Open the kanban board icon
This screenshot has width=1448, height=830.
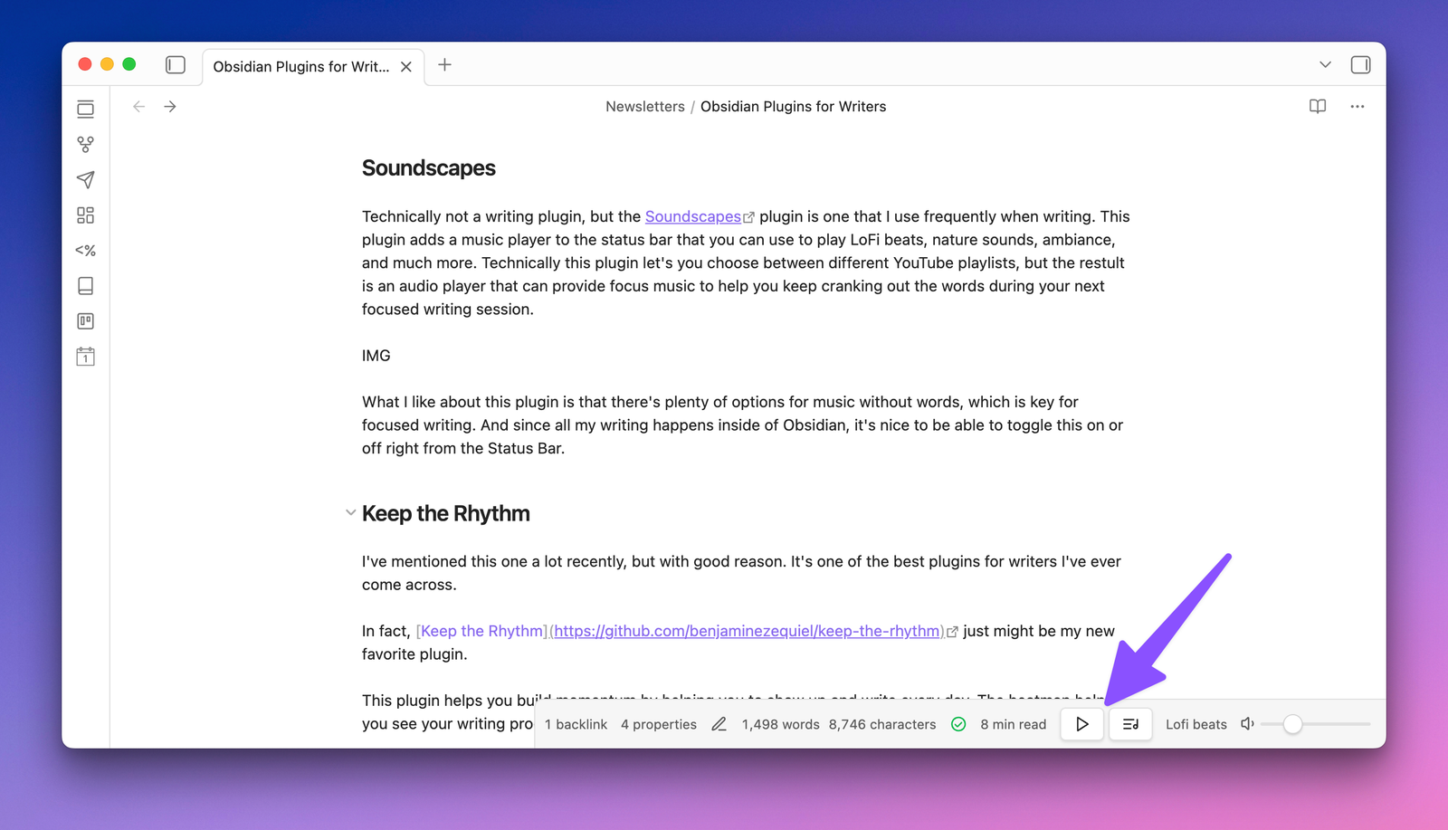tap(85, 320)
